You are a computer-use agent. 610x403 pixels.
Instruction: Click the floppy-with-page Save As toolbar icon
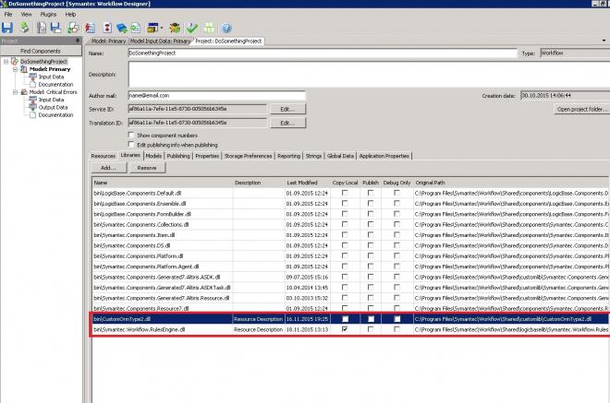click(x=55, y=28)
